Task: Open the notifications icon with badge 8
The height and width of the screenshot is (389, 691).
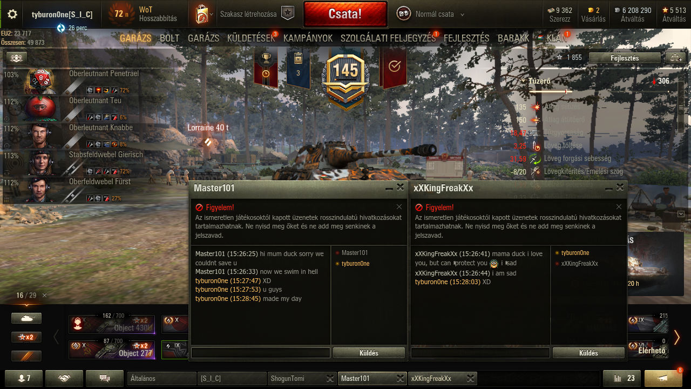Action: 662,378
